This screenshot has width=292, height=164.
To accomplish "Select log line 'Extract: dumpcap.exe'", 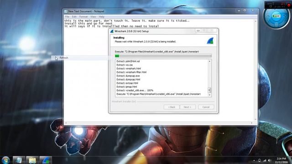I will tap(128, 76).
